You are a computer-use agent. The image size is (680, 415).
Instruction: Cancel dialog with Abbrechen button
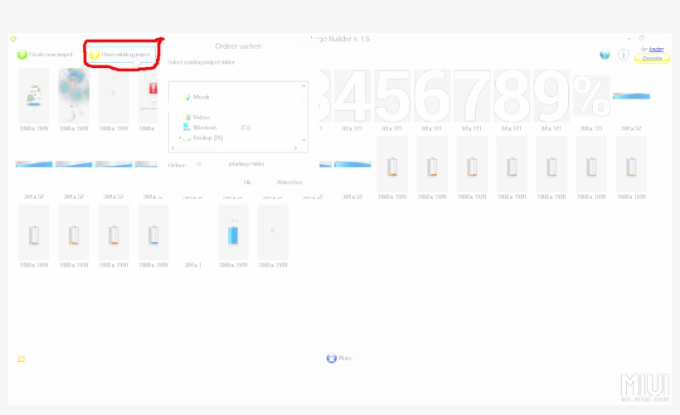(289, 182)
